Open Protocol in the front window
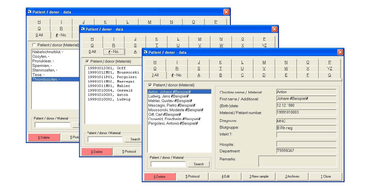 [192, 176]
